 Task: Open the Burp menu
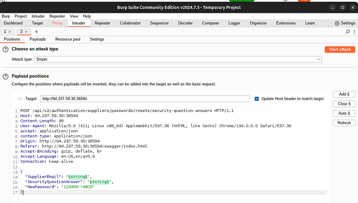click(x=6, y=16)
